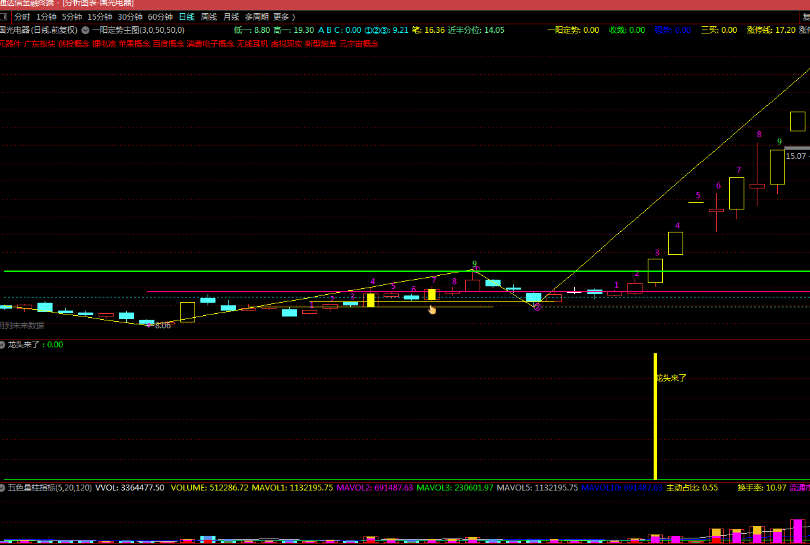
Task: Click the 广东板块 sector tag
Action: (39, 44)
